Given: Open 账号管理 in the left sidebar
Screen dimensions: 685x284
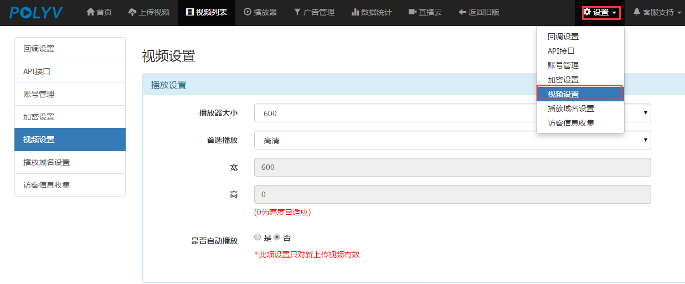Looking at the screenshot, I should coord(70,94).
